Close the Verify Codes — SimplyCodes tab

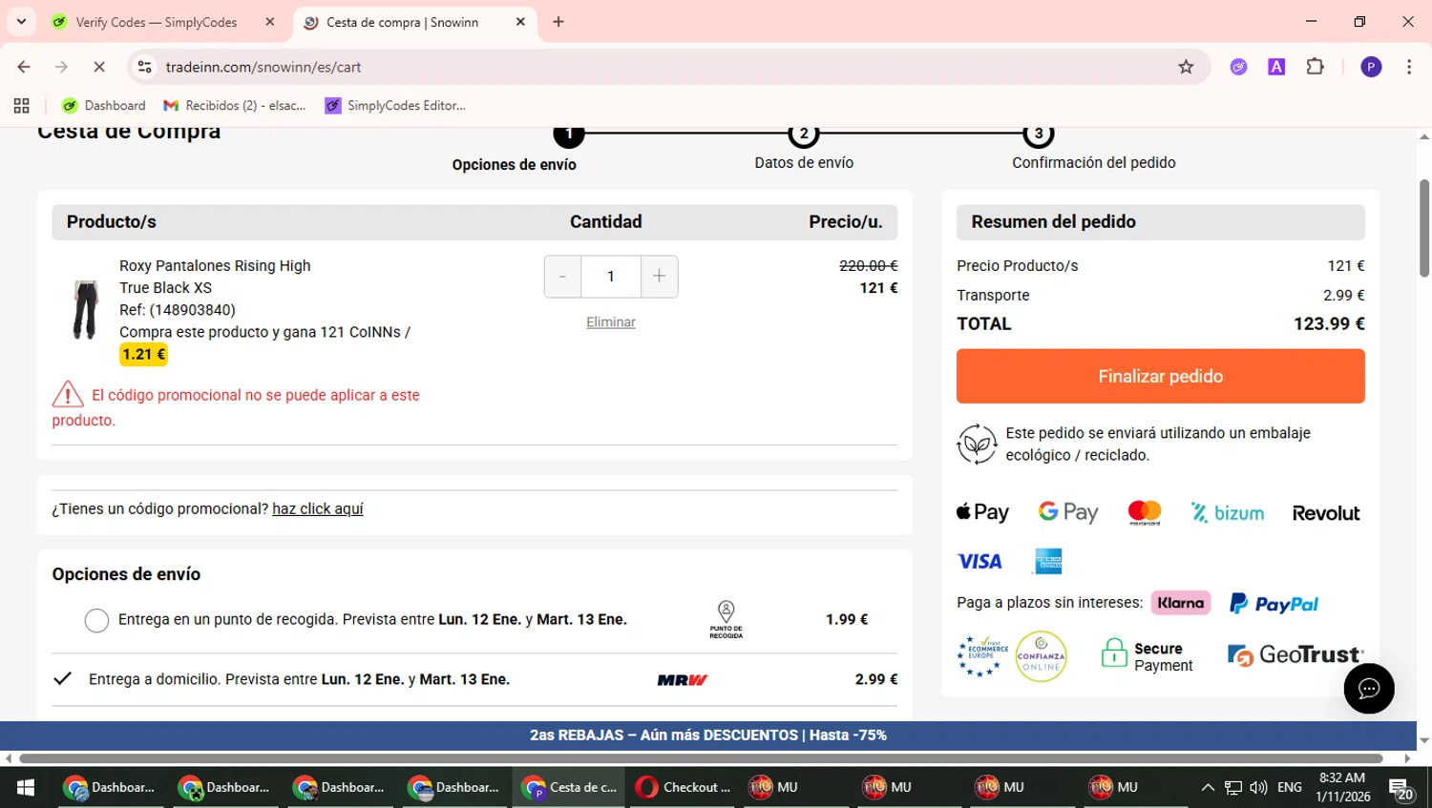pos(270,22)
